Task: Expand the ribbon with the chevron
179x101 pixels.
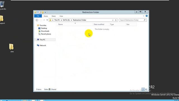Action: [143, 16]
